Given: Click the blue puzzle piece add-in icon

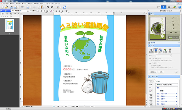Looking at the screenshot, I should pos(65,7).
